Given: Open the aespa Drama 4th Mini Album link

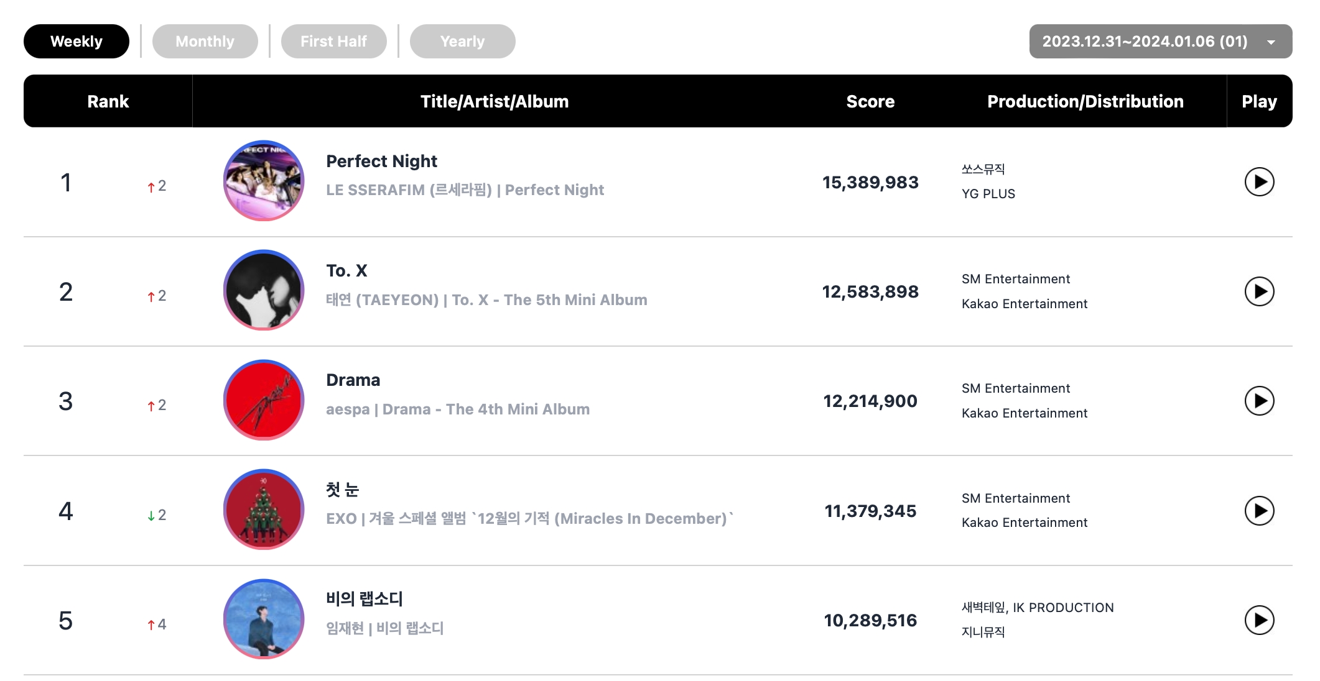Looking at the screenshot, I should [457, 409].
